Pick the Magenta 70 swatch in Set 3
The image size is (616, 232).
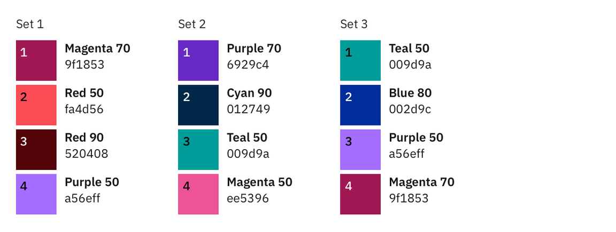click(x=360, y=194)
